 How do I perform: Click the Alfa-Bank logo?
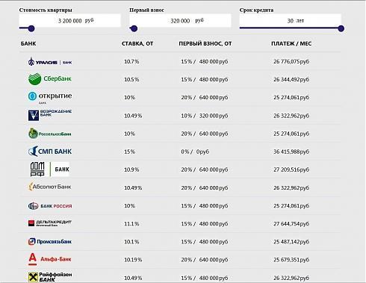pos(50,259)
